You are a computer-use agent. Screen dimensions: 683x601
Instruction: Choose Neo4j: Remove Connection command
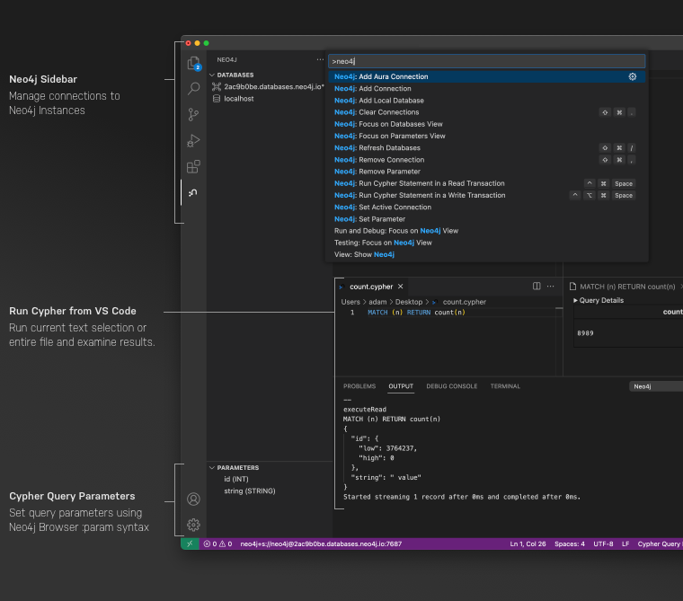pyautogui.click(x=486, y=160)
